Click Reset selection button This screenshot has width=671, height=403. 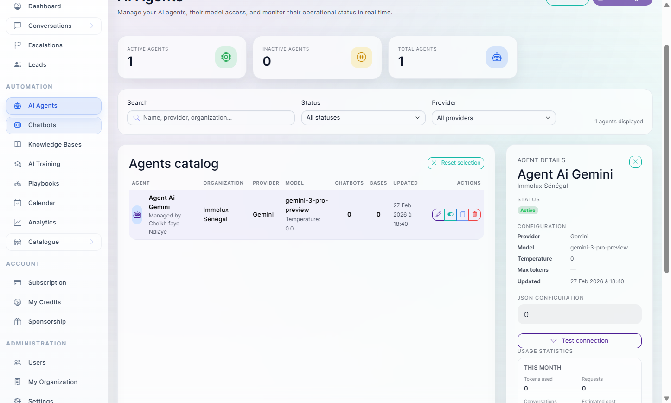[x=456, y=163]
